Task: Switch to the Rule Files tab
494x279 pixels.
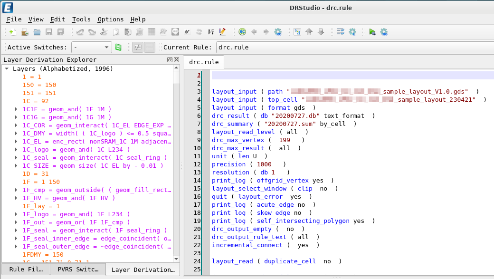Action: pyautogui.click(x=26, y=269)
